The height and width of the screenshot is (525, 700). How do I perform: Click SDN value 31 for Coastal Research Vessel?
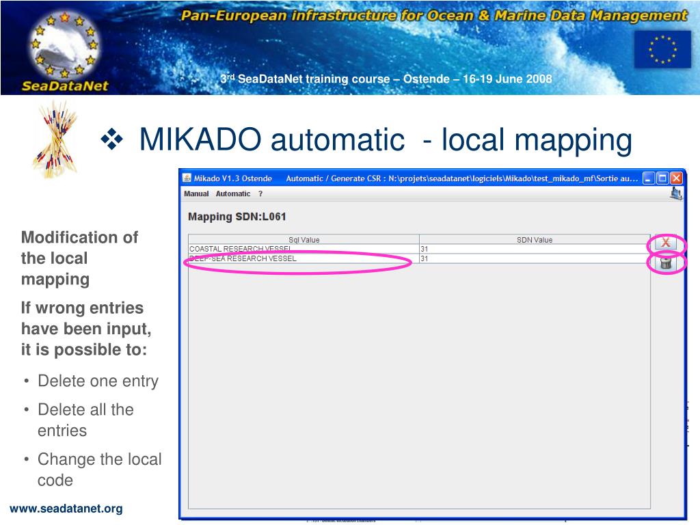(535, 249)
